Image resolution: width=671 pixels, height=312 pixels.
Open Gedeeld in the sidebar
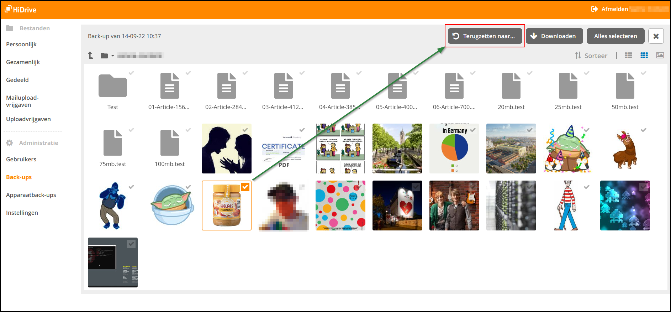coord(17,80)
